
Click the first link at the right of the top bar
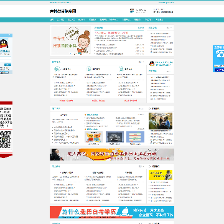(x=162, y=2)
